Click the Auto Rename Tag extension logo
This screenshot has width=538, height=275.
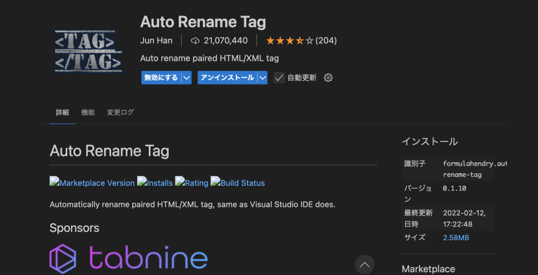tap(88, 50)
